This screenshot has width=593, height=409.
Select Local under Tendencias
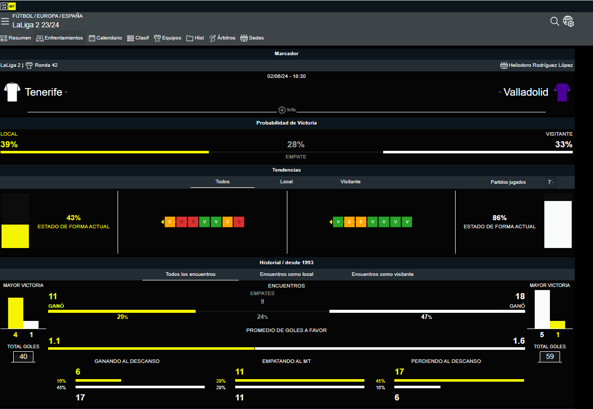click(286, 182)
